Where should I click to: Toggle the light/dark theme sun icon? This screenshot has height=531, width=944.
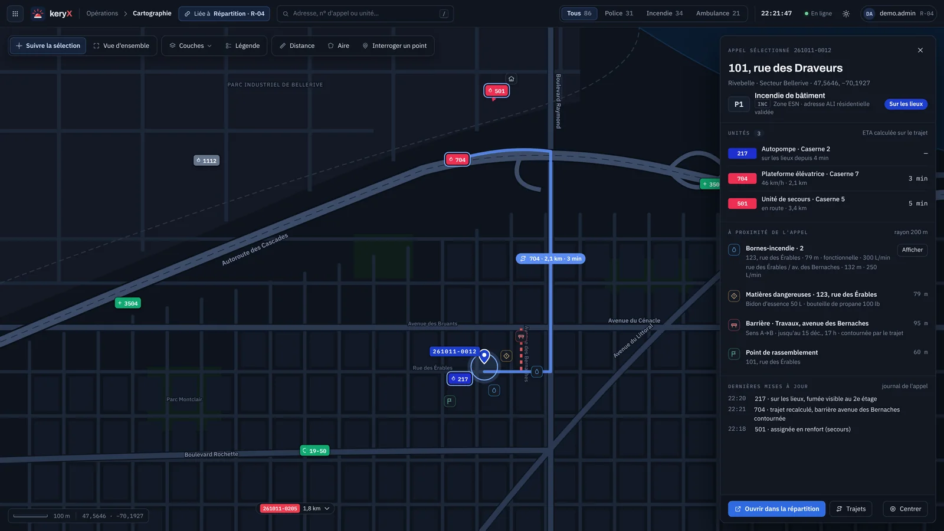click(846, 14)
